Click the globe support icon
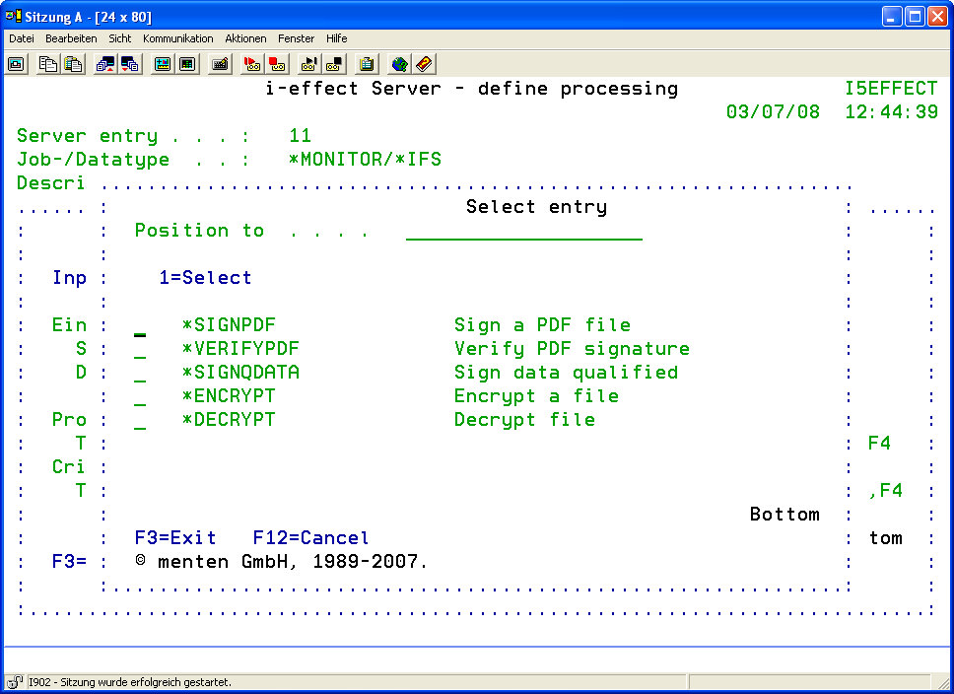 pyautogui.click(x=399, y=64)
